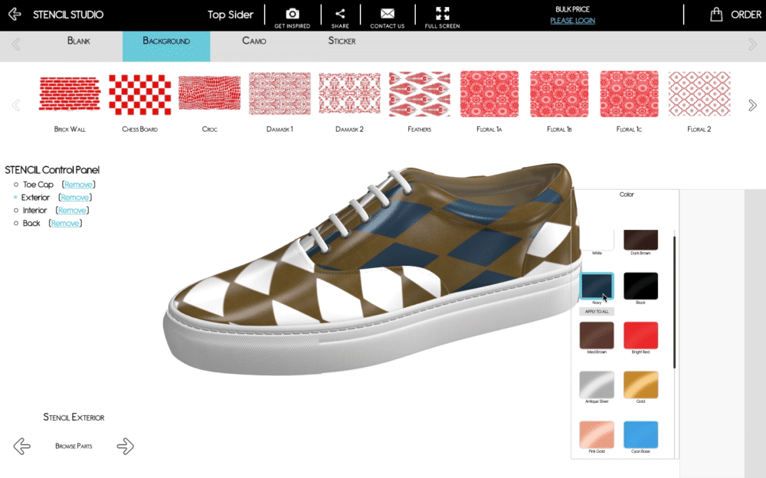This screenshot has height=478, width=766.
Task: Select the Back radio option
Action: pos(16,224)
